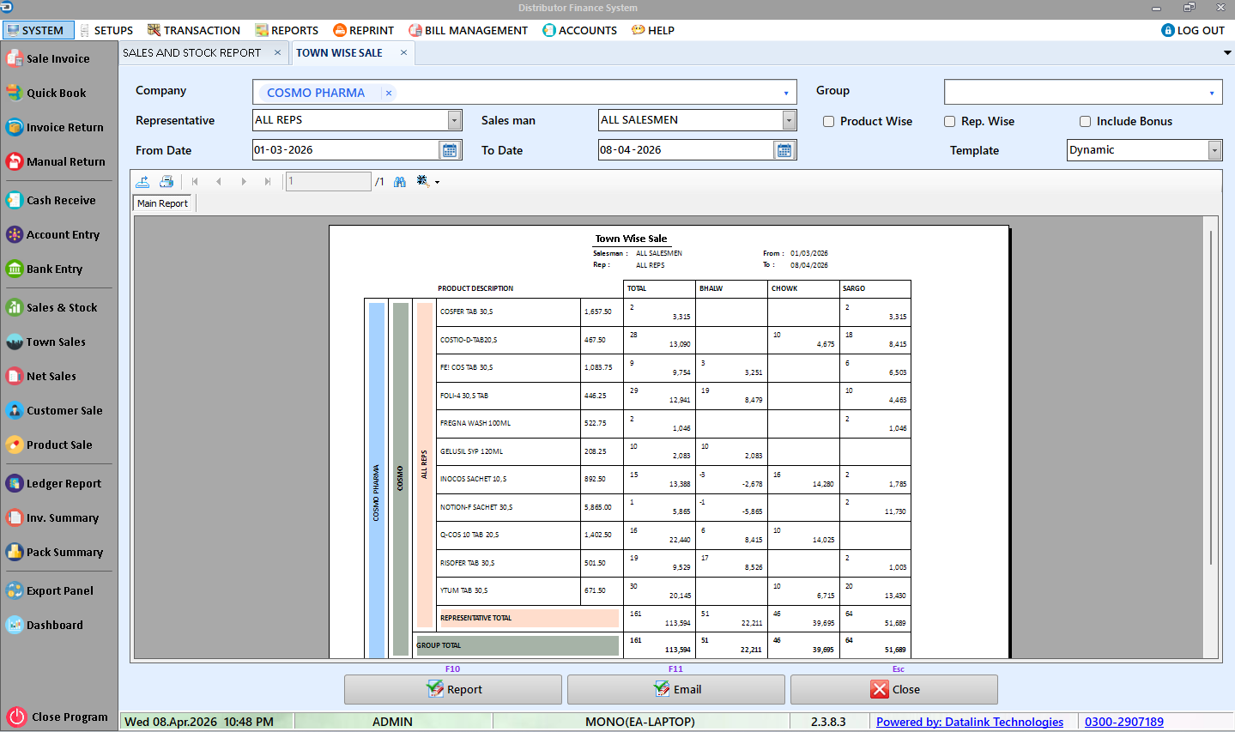Viewport: 1235px width, 732px height.
Task: Click Close Program power icon
Action: pyautogui.click(x=16, y=717)
